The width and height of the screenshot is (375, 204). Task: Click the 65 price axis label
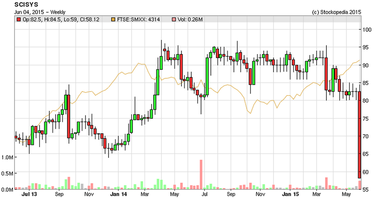366,154
